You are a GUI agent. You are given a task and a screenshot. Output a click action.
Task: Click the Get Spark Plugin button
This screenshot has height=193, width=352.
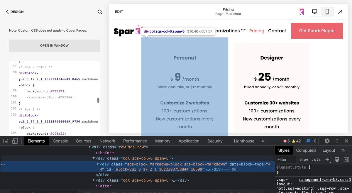pos(317,31)
